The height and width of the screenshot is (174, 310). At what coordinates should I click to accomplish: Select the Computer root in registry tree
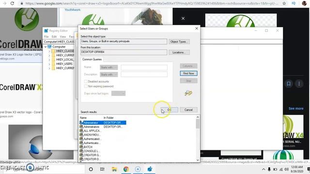(x=59, y=47)
